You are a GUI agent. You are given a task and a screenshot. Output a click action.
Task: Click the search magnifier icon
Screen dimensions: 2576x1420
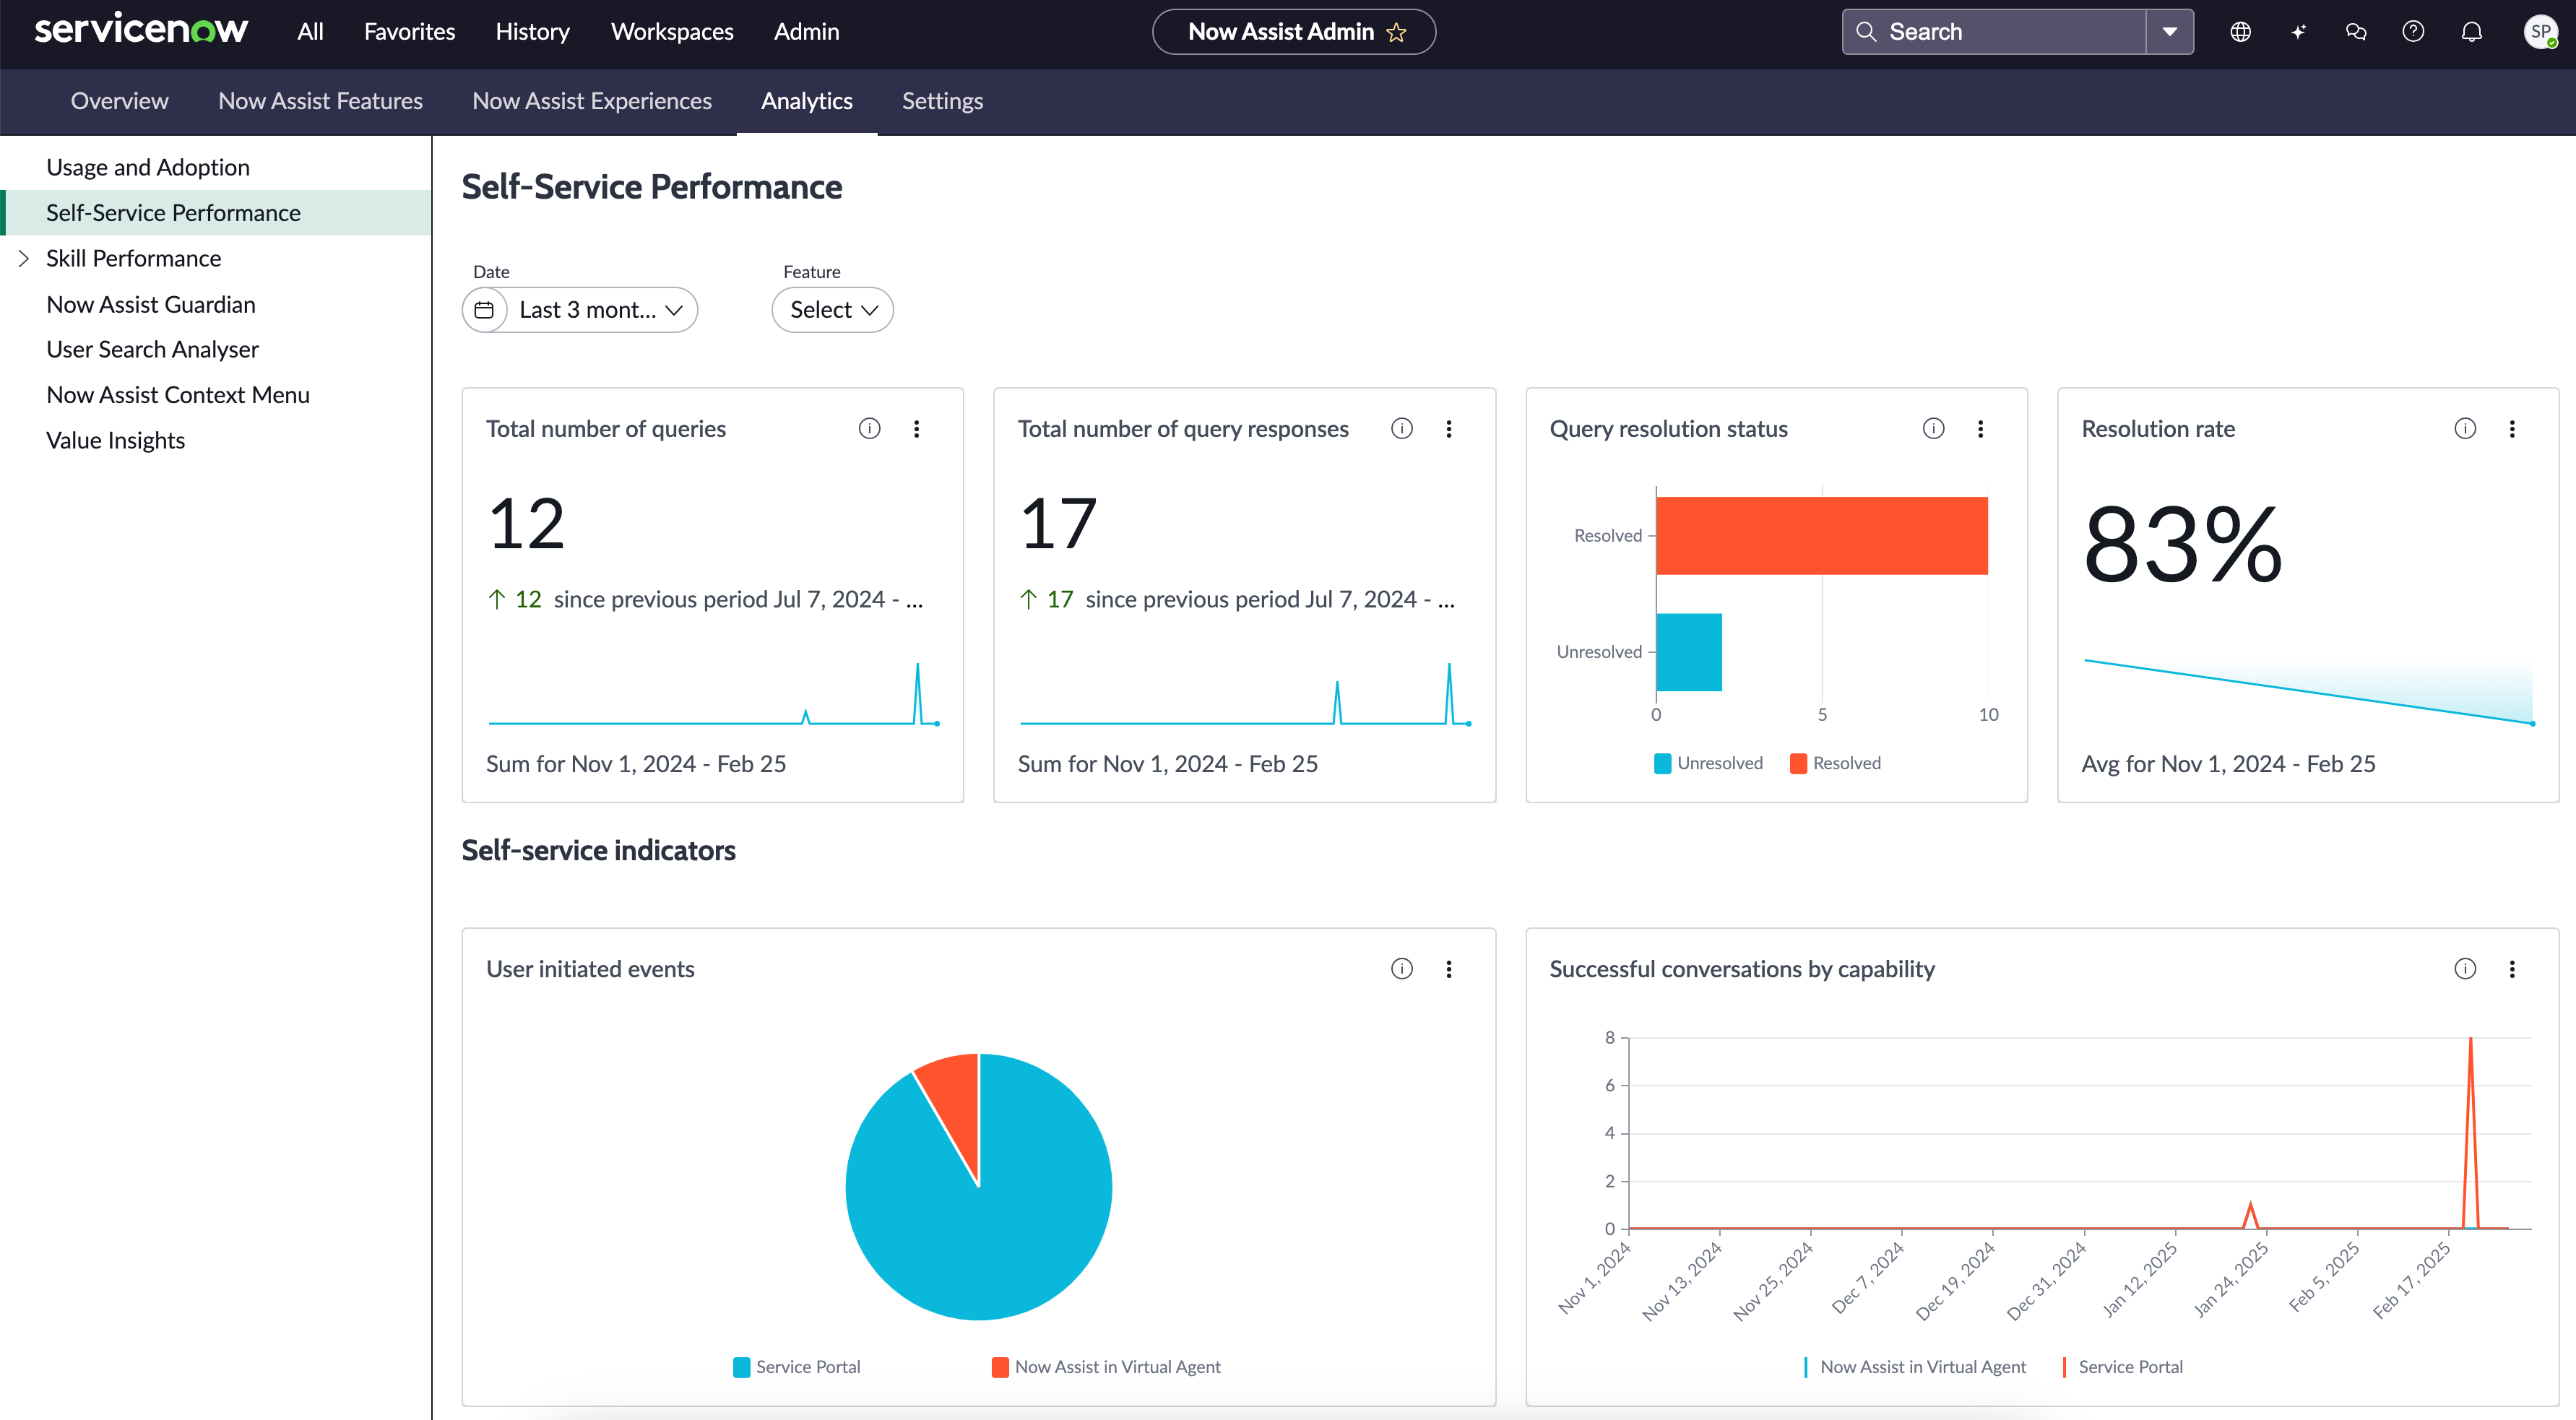pyautogui.click(x=1866, y=32)
